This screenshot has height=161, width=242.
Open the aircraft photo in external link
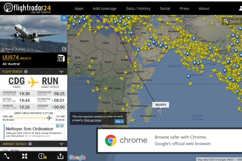click(64, 49)
